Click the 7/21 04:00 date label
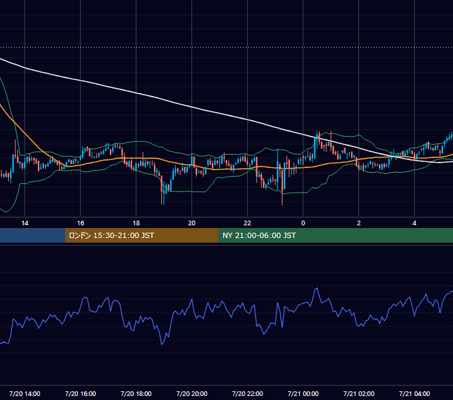This screenshot has height=400, width=453. pyautogui.click(x=414, y=393)
